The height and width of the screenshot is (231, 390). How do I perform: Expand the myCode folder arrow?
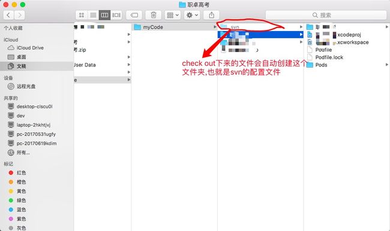coord(215,27)
